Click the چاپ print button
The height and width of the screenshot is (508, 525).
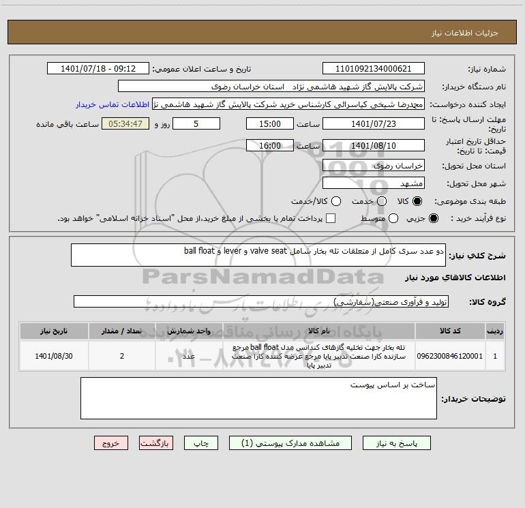(x=201, y=443)
